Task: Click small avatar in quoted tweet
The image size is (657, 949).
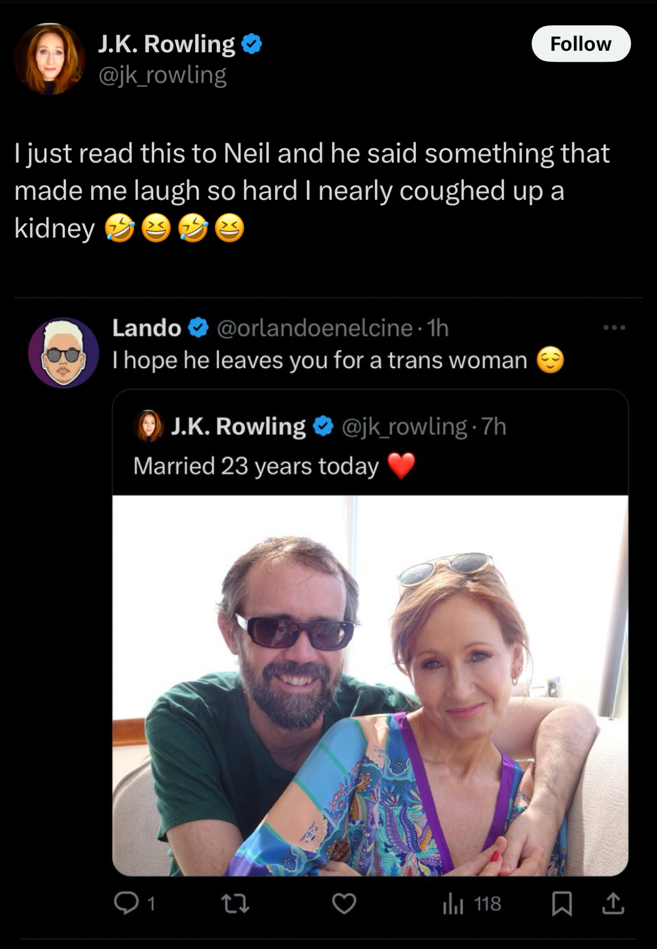Action: [x=148, y=426]
